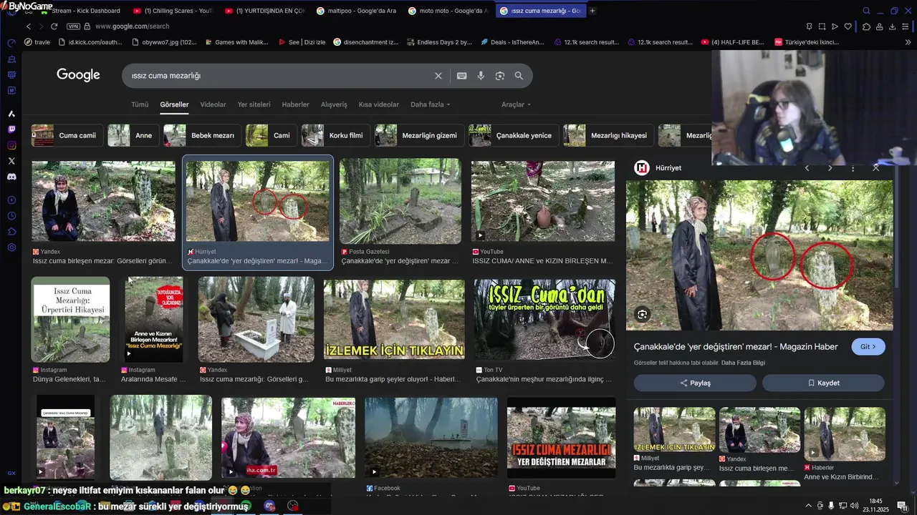Open the Yer siteleri tab
This screenshot has width=917, height=515.
point(254,104)
